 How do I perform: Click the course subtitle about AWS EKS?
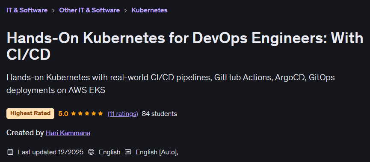coord(170,84)
